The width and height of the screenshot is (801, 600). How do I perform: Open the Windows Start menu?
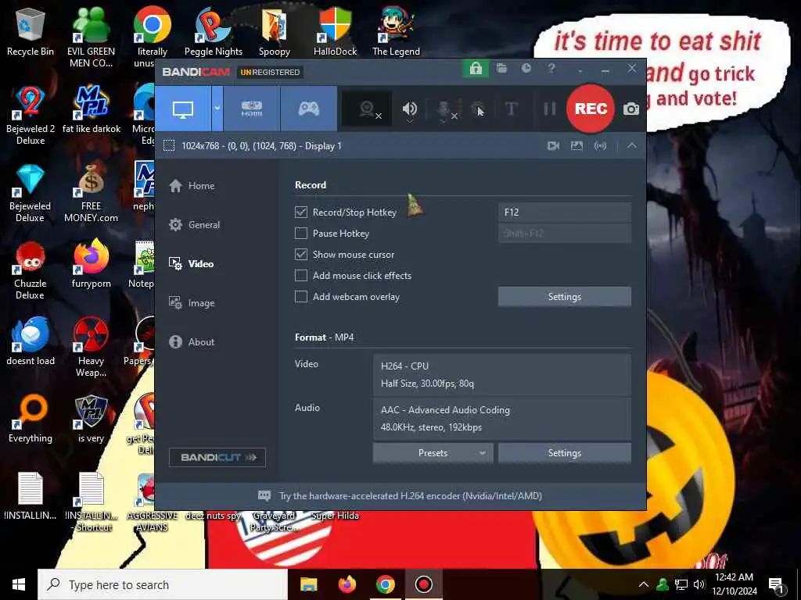(x=19, y=584)
